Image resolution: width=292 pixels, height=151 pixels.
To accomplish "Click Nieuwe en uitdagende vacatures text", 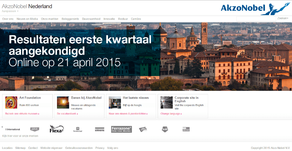I will [x=83, y=107].
